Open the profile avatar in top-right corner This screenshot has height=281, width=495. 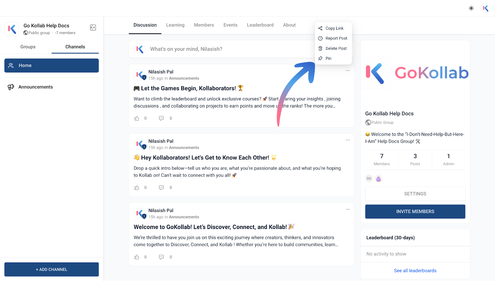click(485, 8)
